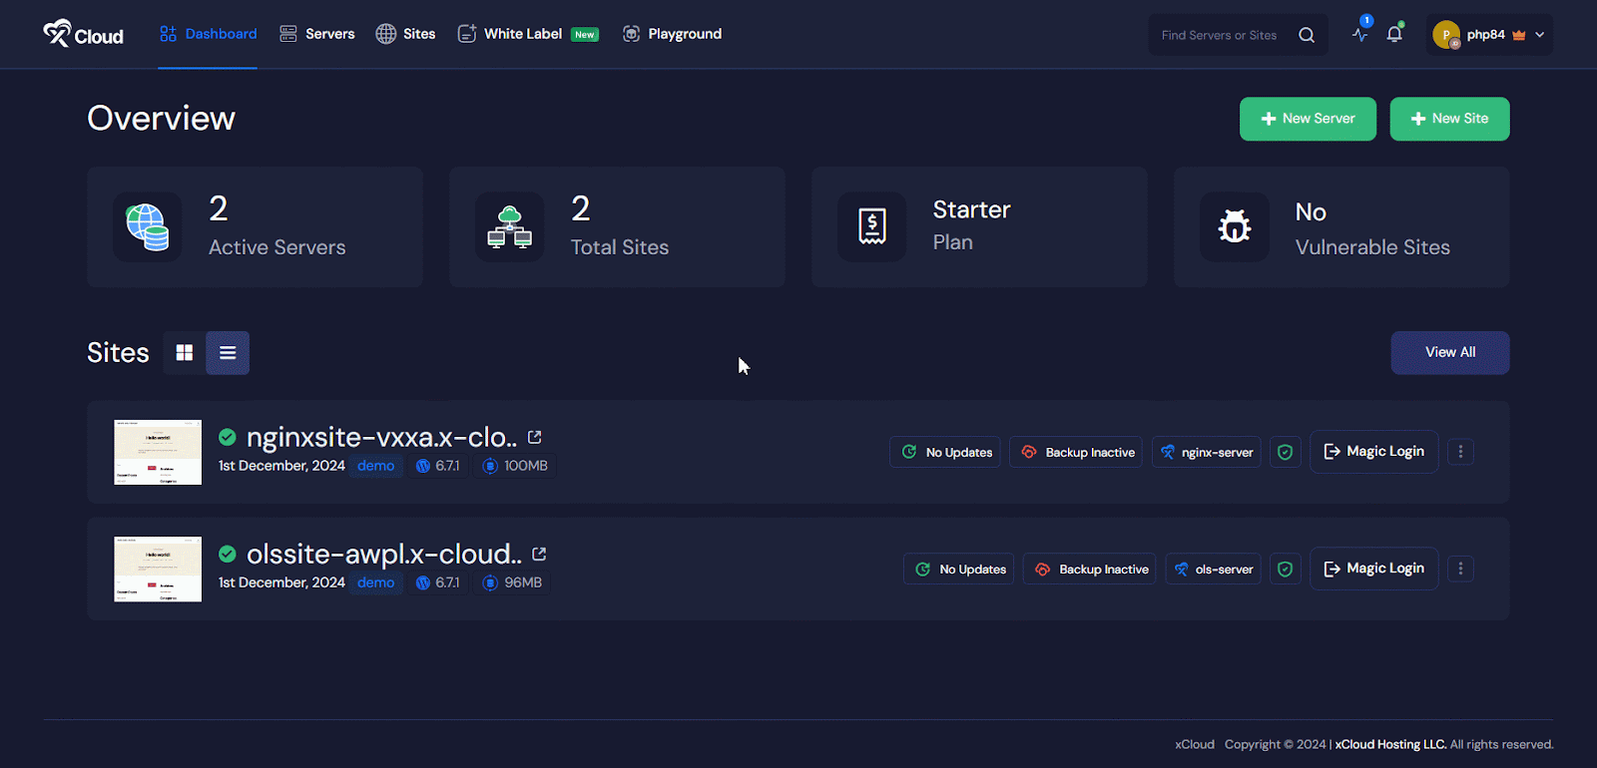The width and height of the screenshot is (1597, 768).
Task: Switch sites to list view
Action: pos(228,353)
